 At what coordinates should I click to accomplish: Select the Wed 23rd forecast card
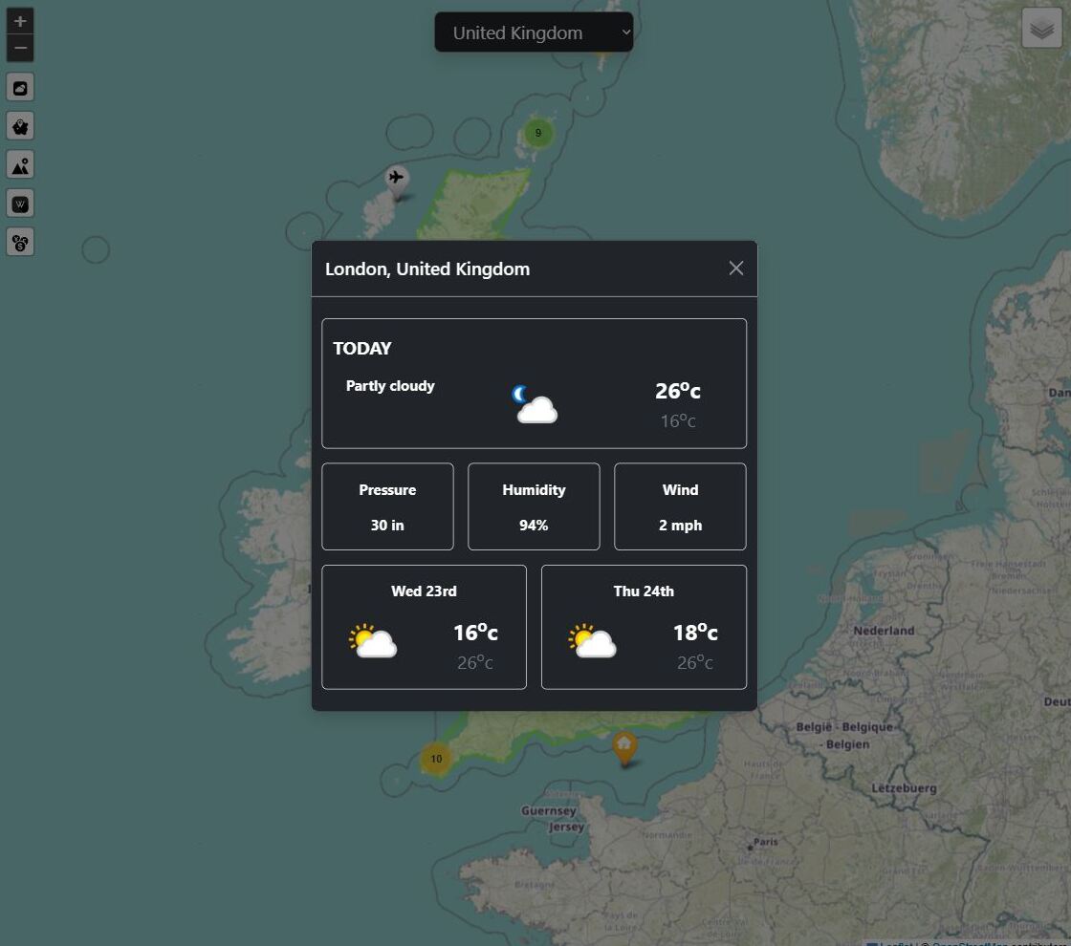tap(424, 627)
